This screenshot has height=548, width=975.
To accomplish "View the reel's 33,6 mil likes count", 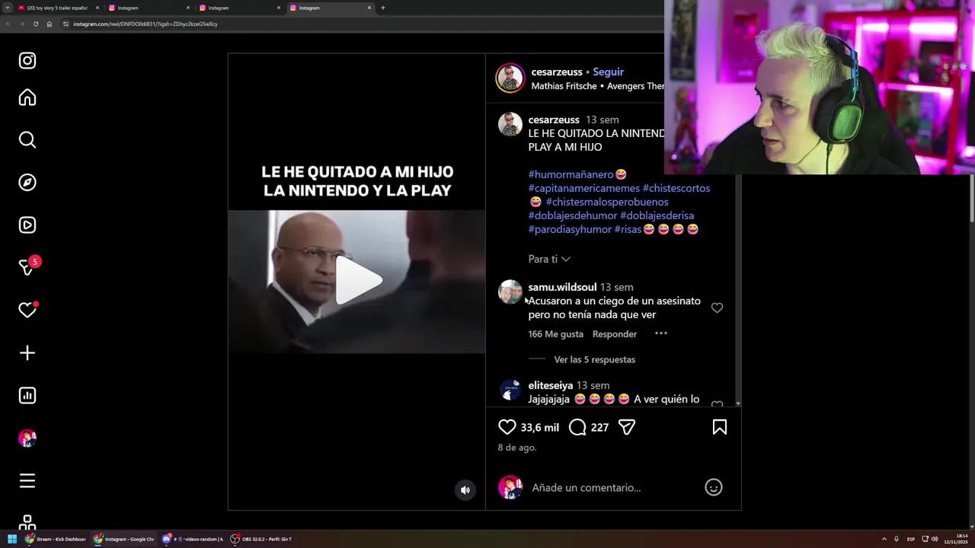I will tap(539, 428).
